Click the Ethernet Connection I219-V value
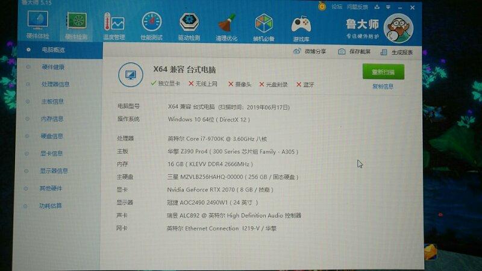The image size is (482, 271). [222, 228]
